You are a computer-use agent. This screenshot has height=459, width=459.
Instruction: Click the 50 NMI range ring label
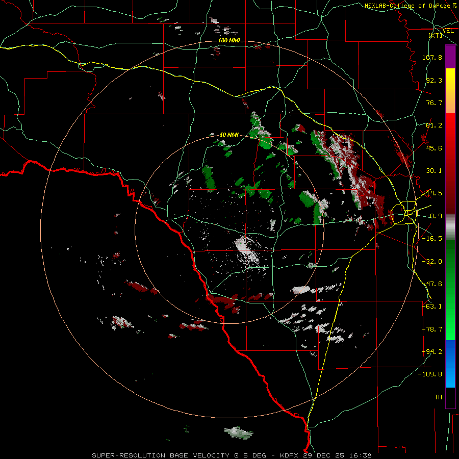point(229,135)
